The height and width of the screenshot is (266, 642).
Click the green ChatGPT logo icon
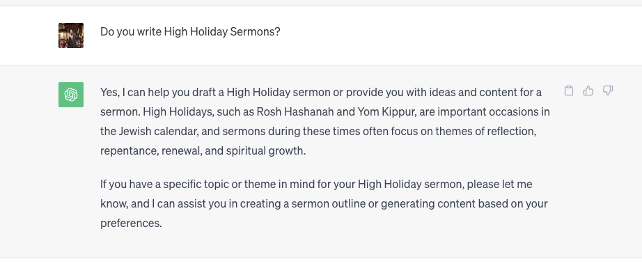[71, 95]
